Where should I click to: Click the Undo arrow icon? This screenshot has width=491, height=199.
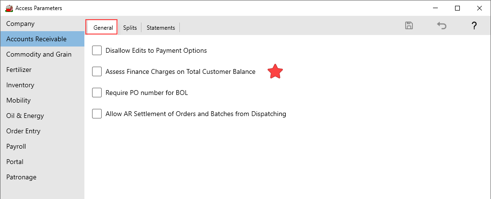point(442,26)
